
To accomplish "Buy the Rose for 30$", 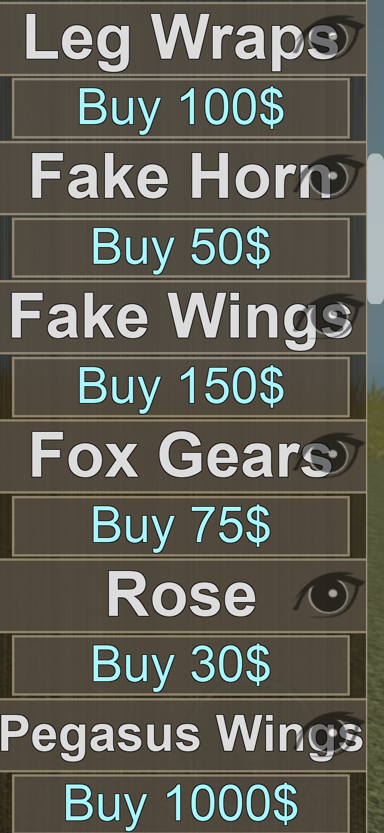I will click(x=181, y=665).
